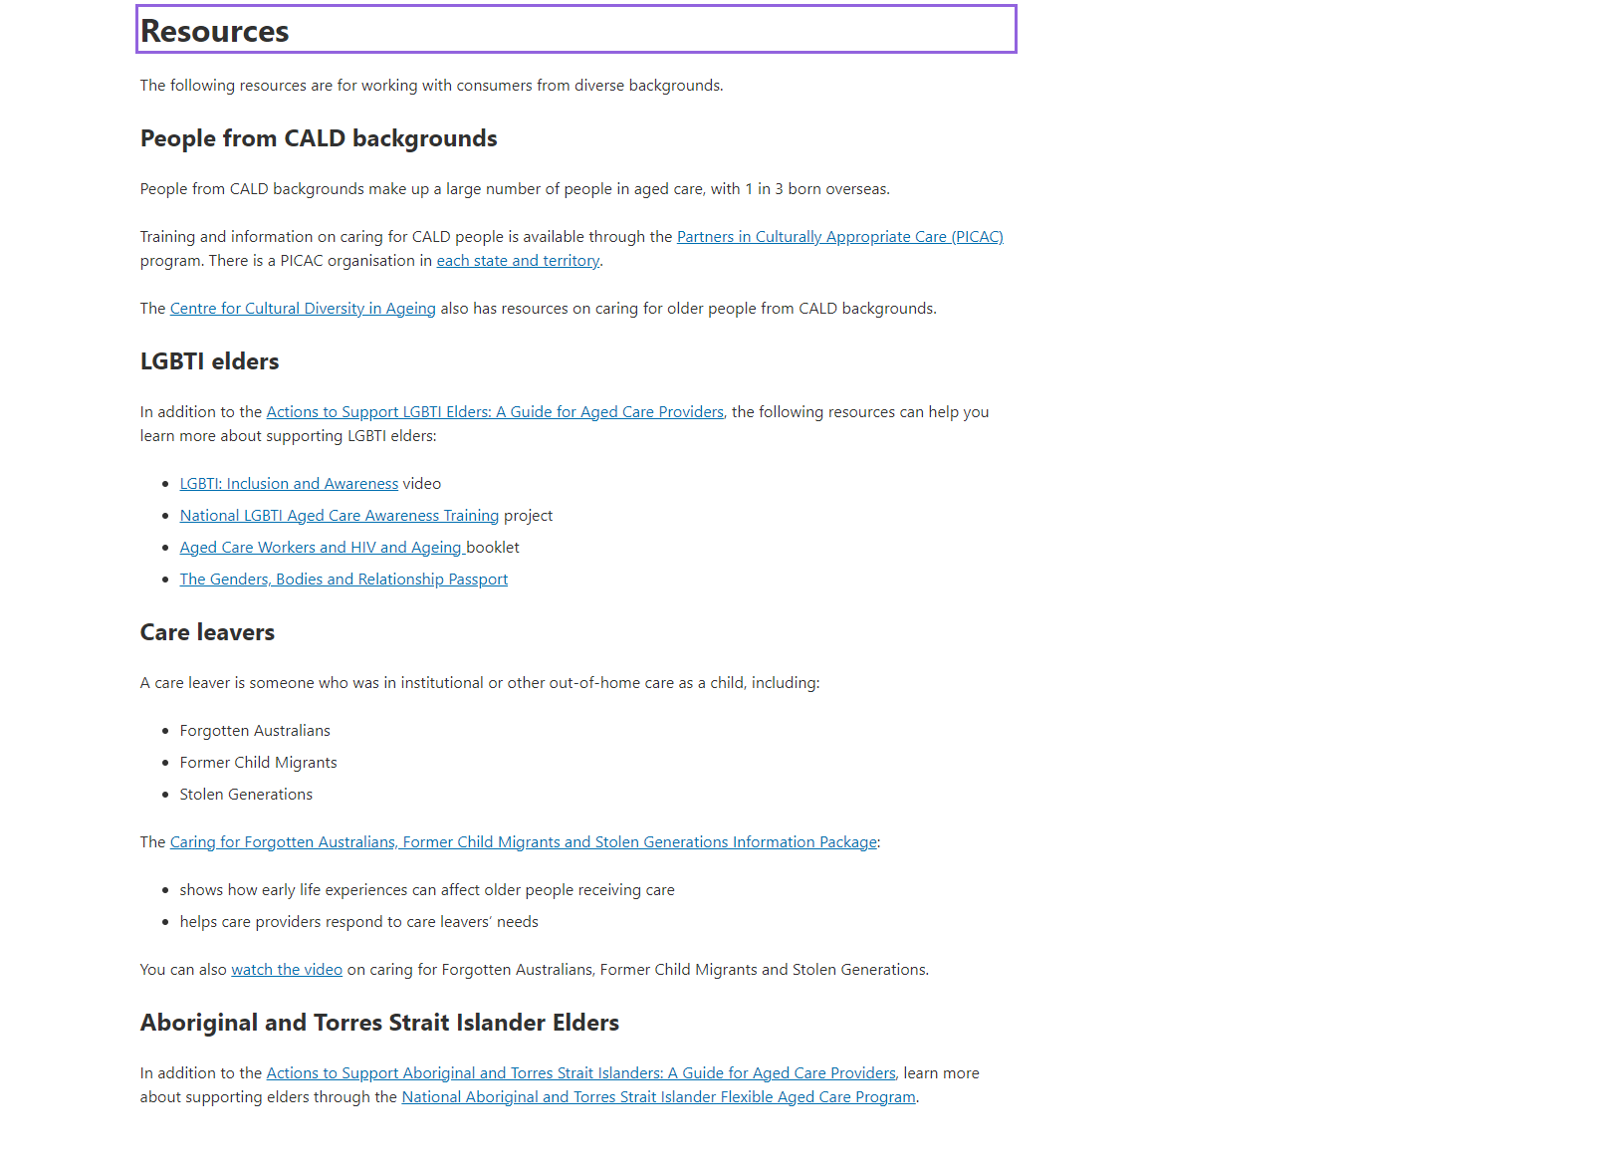
Task: Visit National LGBTI Aged Care Awareness Training link
Action: (339, 516)
